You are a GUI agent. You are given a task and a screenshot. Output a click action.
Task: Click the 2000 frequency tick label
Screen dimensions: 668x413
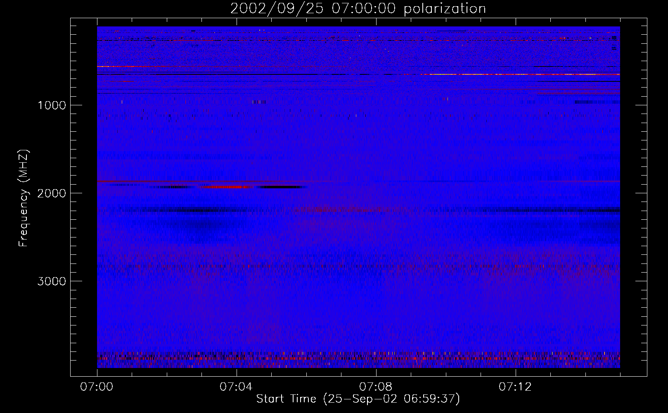[52, 193]
